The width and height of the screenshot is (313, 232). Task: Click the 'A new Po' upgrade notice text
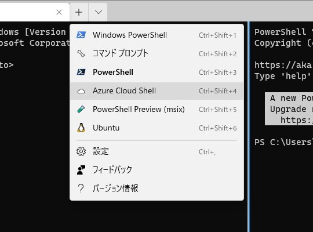point(292,98)
